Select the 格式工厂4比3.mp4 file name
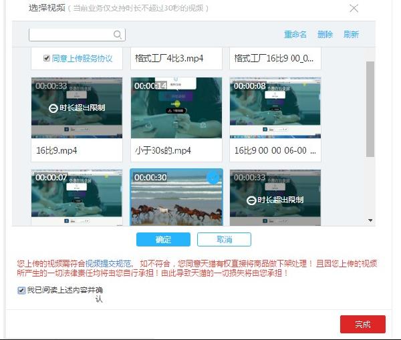 click(x=169, y=59)
